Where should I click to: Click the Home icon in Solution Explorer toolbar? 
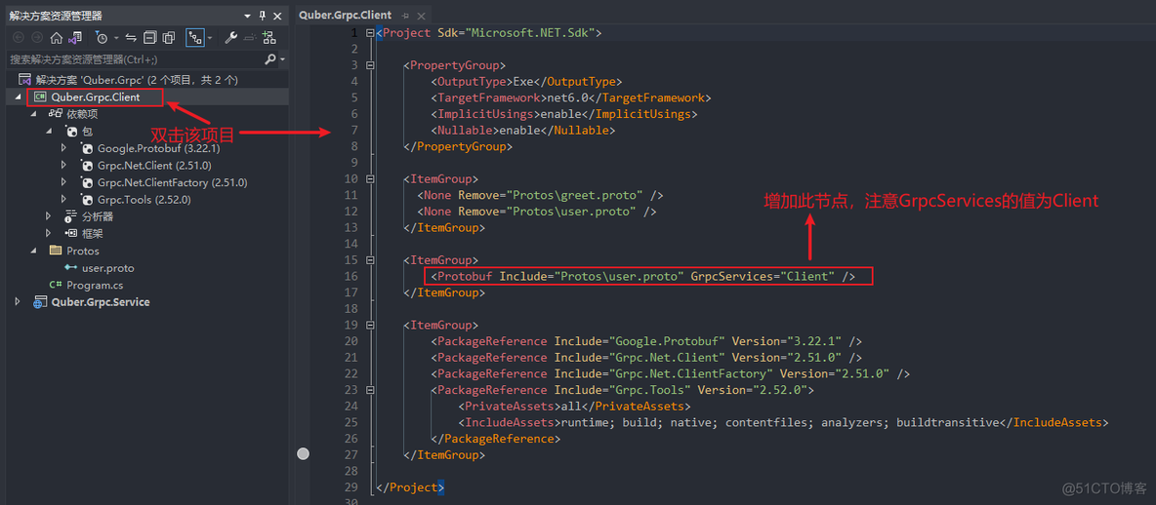(56, 38)
